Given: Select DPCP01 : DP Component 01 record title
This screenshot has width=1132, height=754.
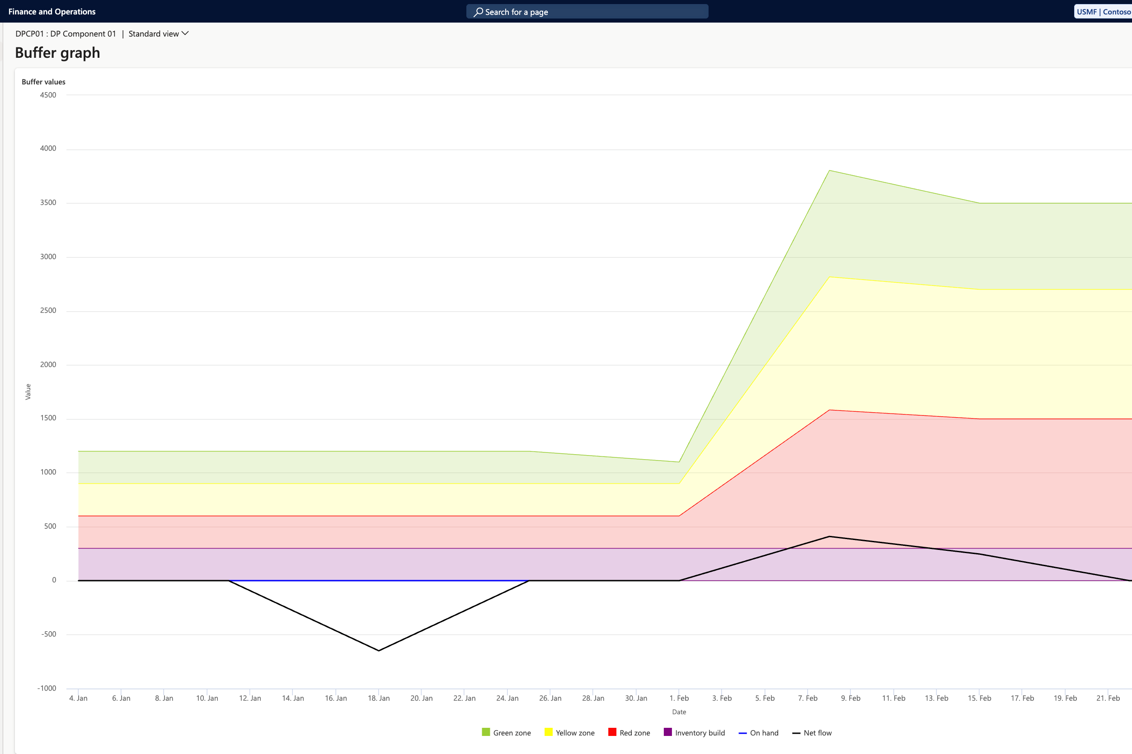Looking at the screenshot, I should pos(66,34).
